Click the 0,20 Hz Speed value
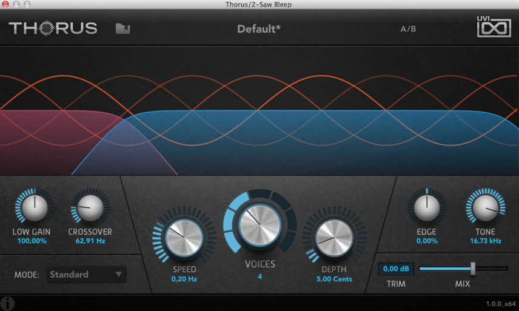Viewport: 519px width, 311px height. [184, 279]
